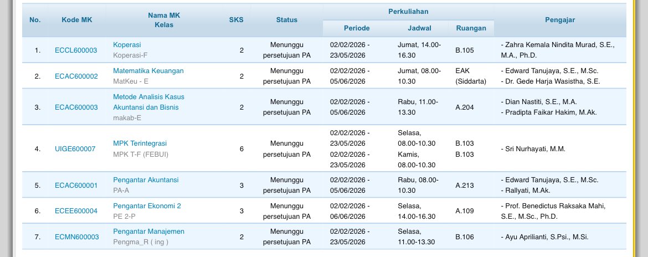The width and height of the screenshot is (648, 257).
Task: Click lecturer Sri Nurhayati, M.M.
Action: [x=533, y=149]
